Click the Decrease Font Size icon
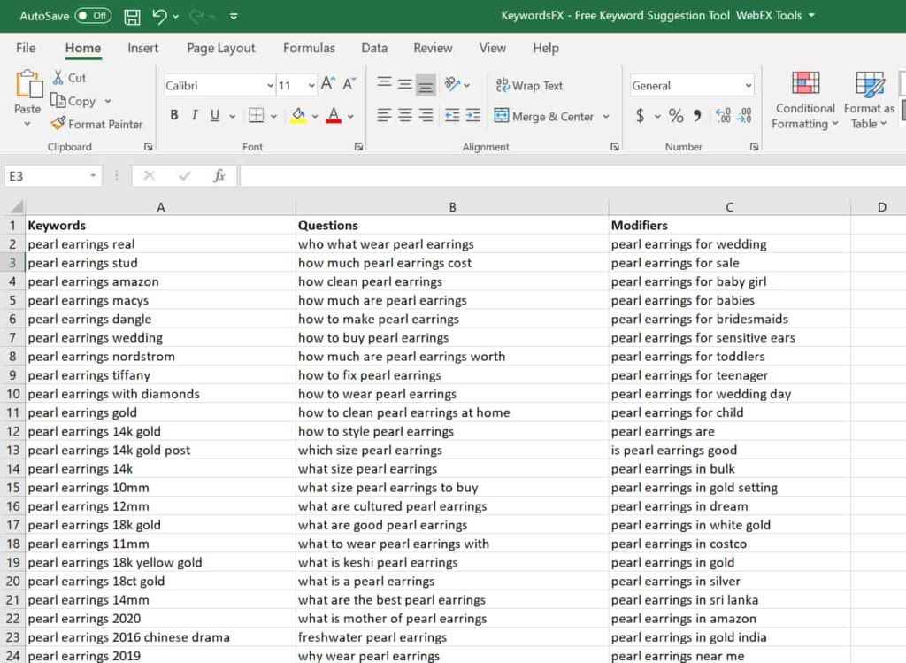This screenshot has width=906, height=663. (x=349, y=84)
